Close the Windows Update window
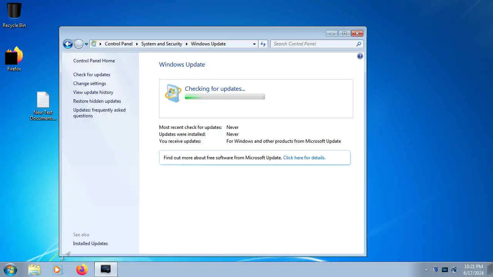 [x=357, y=33]
